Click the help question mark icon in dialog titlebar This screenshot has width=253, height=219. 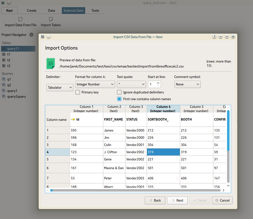[214, 37]
